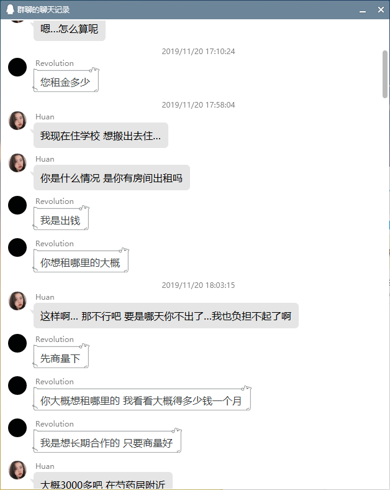Select the 我是出钱 message bubble
390x490 pixels.
pyautogui.click(x=61, y=218)
